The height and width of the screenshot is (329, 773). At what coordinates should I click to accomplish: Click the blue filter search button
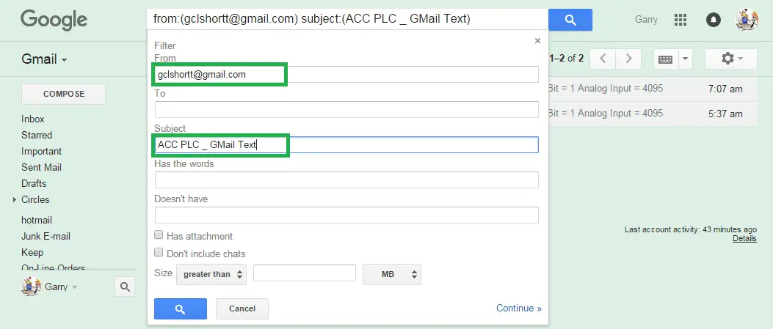click(x=181, y=308)
